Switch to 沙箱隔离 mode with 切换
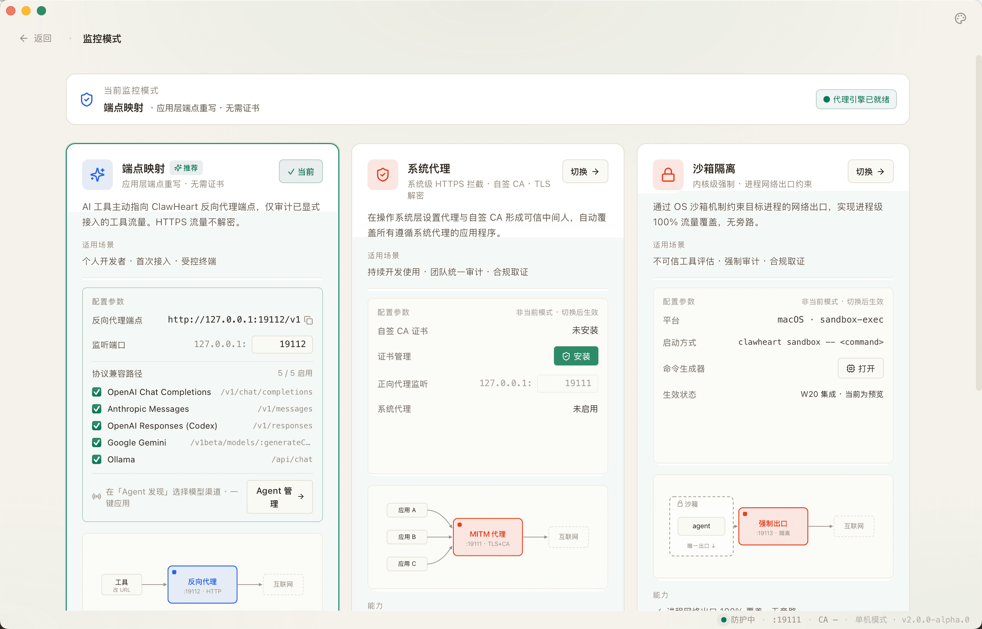This screenshot has width=982, height=629. pyautogui.click(x=870, y=172)
